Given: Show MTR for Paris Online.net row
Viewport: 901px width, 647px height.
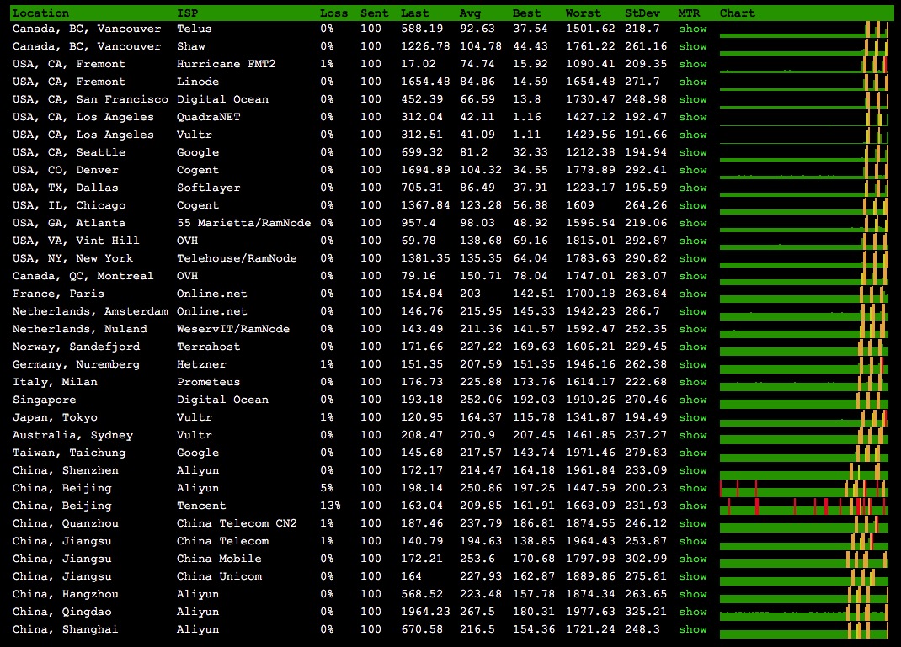Looking at the screenshot, I should pos(693,294).
